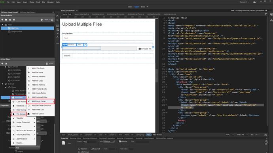This screenshot has height=153, width=273.
Task: Create a new folder in Server Actions
Action: click(x=6, y=20)
